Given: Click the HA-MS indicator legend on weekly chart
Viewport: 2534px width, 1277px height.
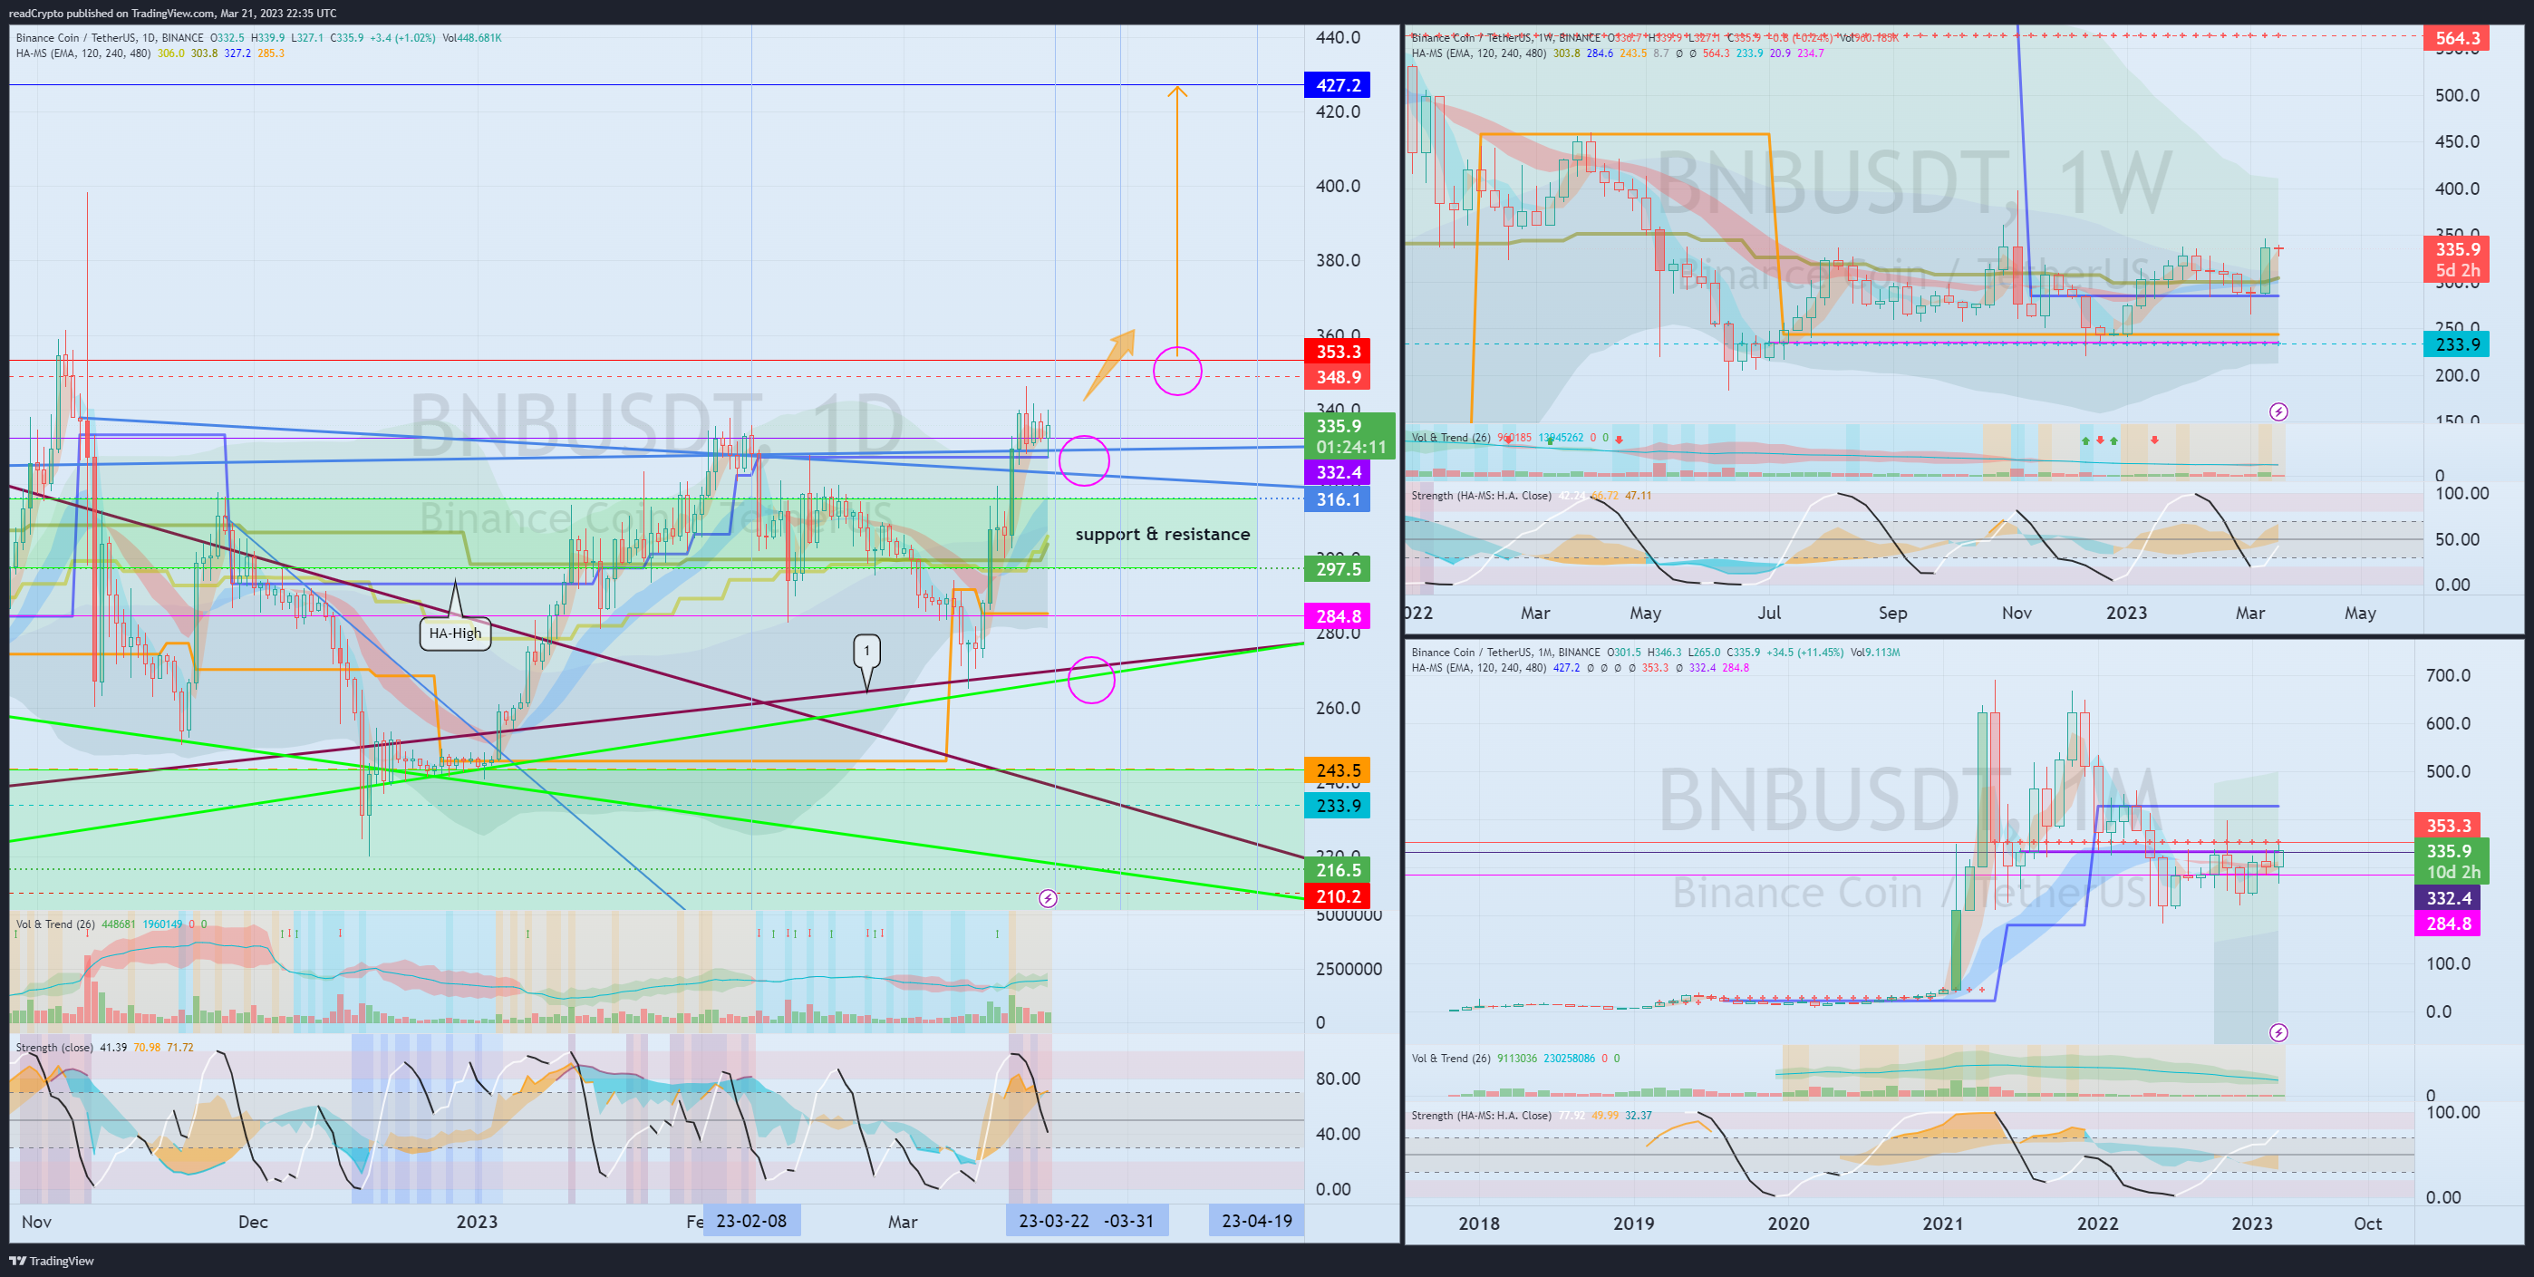Looking at the screenshot, I should pyautogui.click(x=1617, y=53).
